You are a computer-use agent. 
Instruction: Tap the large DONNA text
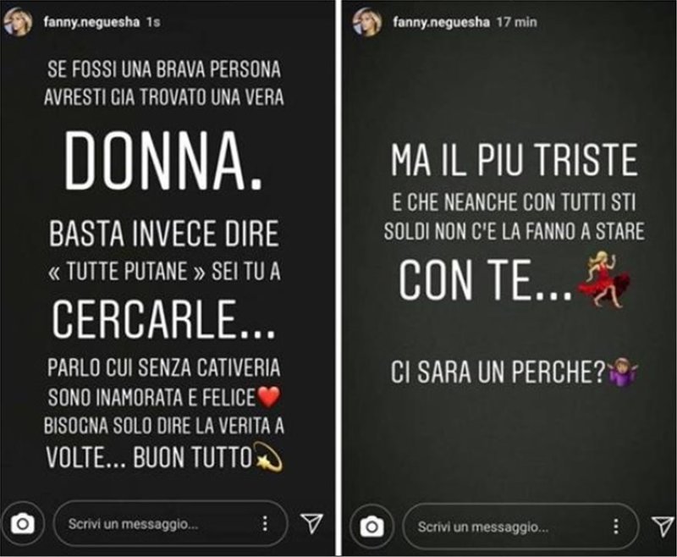(x=163, y=161)
